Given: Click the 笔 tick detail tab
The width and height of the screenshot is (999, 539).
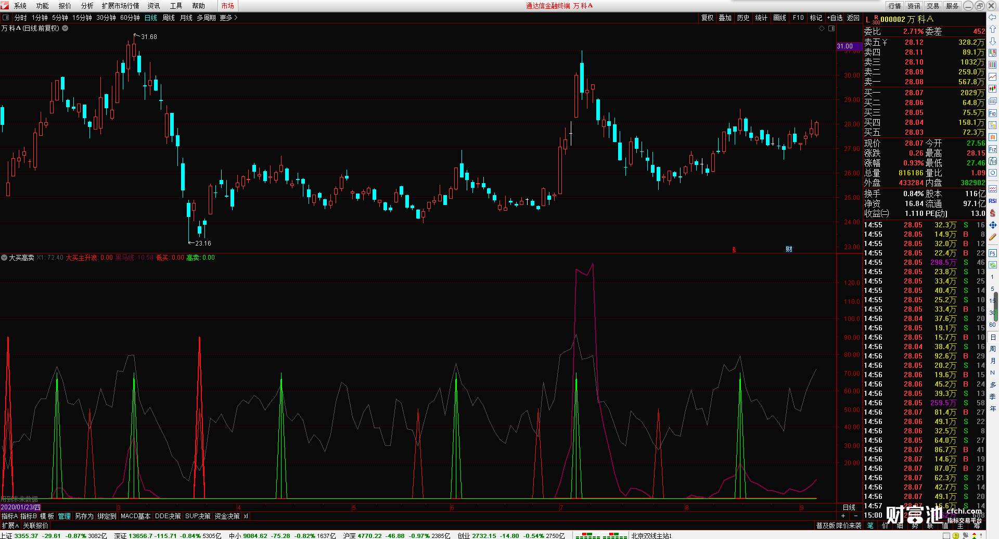Looking at the screenshot, I should pos(870,525).
